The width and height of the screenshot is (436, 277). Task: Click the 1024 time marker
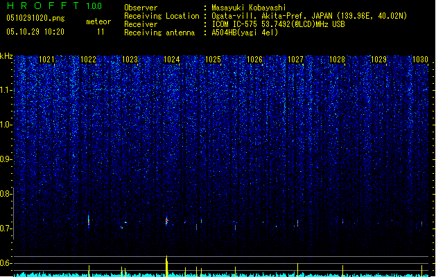172,60
